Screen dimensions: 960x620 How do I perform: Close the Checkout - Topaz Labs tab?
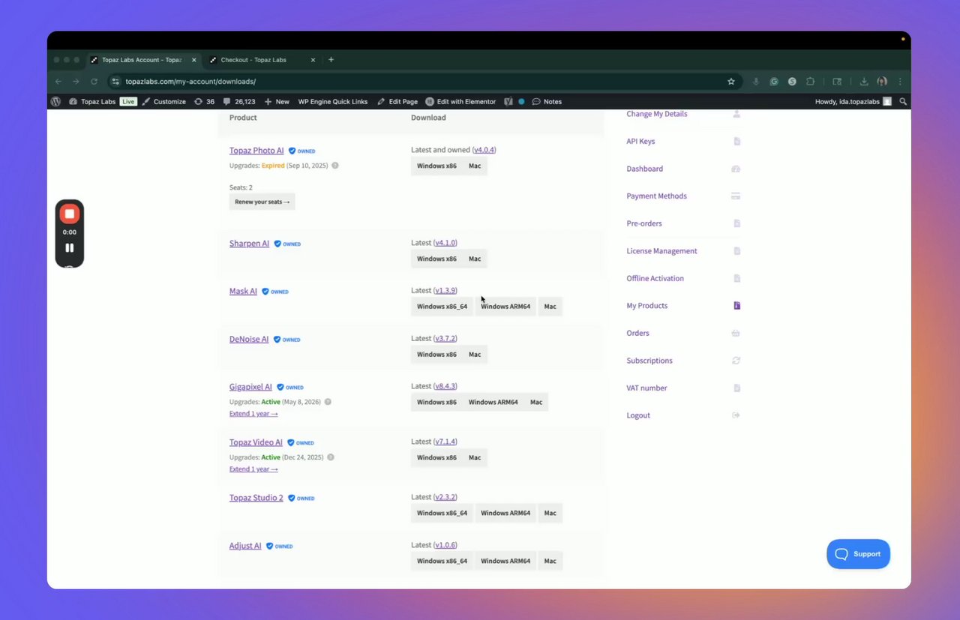tap(313, 60)
